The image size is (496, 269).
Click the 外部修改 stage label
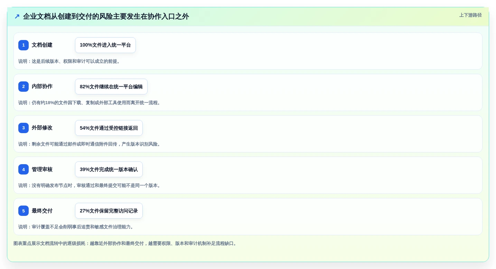coord(42,128)
